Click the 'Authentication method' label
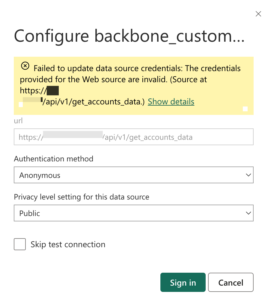This screenshot has width=268, height=306. [x=54, y=159]
